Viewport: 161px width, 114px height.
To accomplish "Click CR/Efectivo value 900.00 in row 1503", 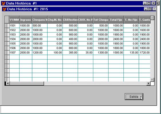I will pyautogui.click(x=70, y=35).
